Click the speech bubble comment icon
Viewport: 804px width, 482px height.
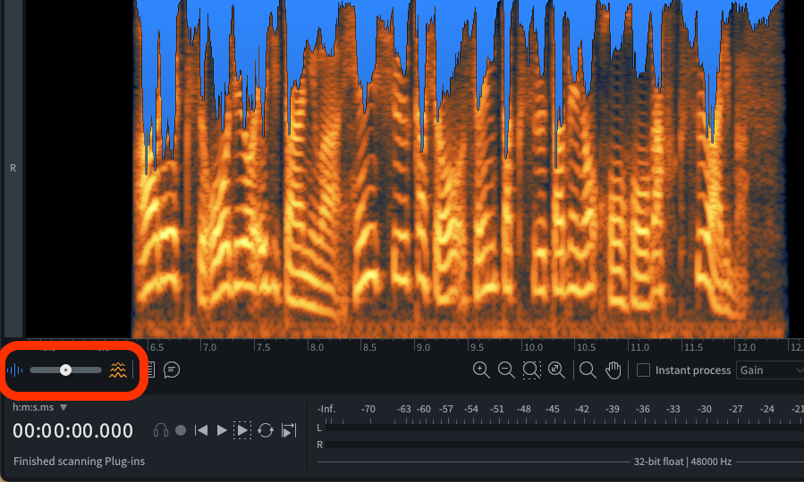(x=172, y=370)
